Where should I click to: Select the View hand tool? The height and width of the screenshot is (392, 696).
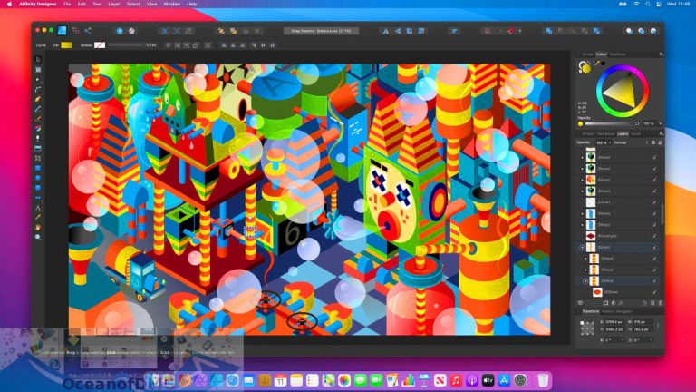[x=38, y=227]
